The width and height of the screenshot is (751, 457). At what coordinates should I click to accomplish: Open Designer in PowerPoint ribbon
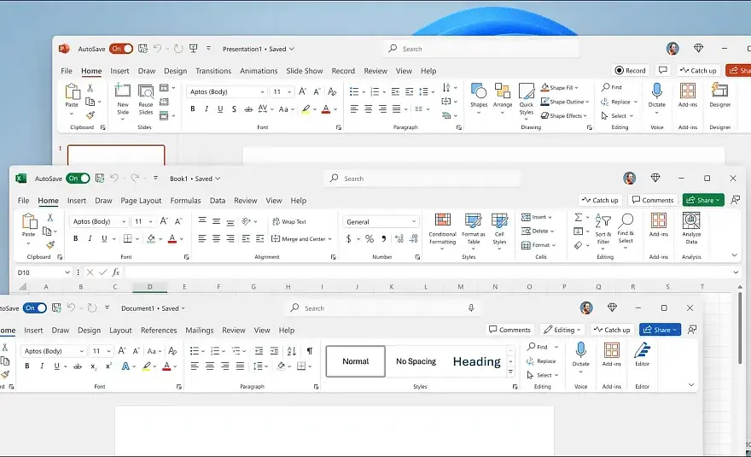(720, 95)
